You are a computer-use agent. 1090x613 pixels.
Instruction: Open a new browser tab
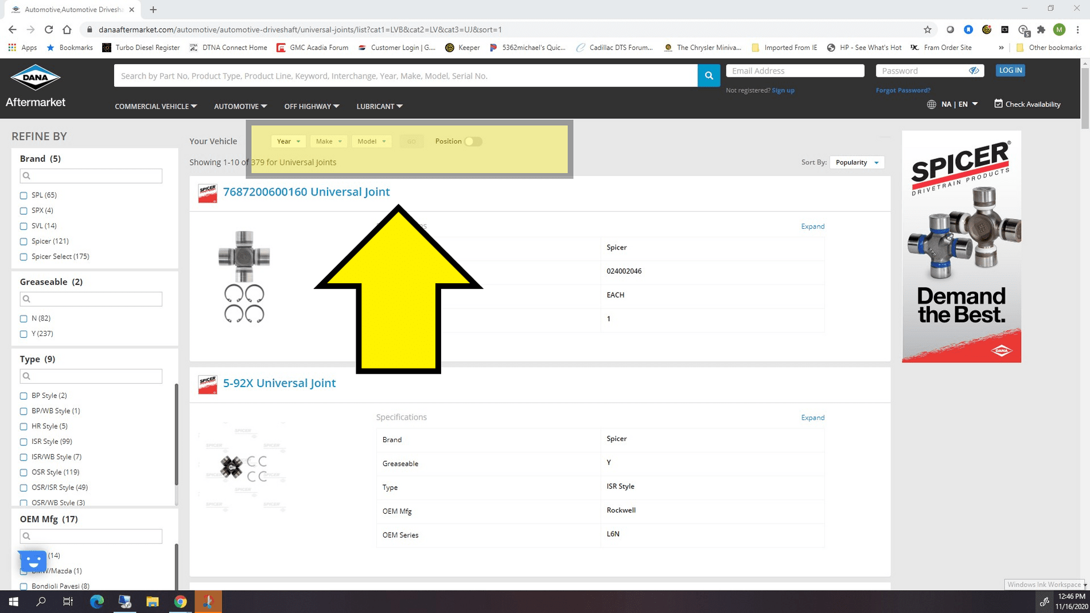point(153,9)
